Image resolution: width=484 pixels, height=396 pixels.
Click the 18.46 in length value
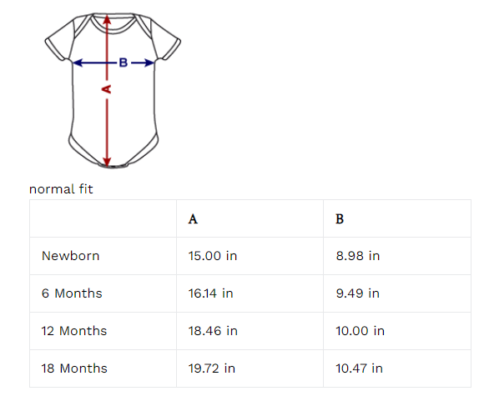click(213, 331)
